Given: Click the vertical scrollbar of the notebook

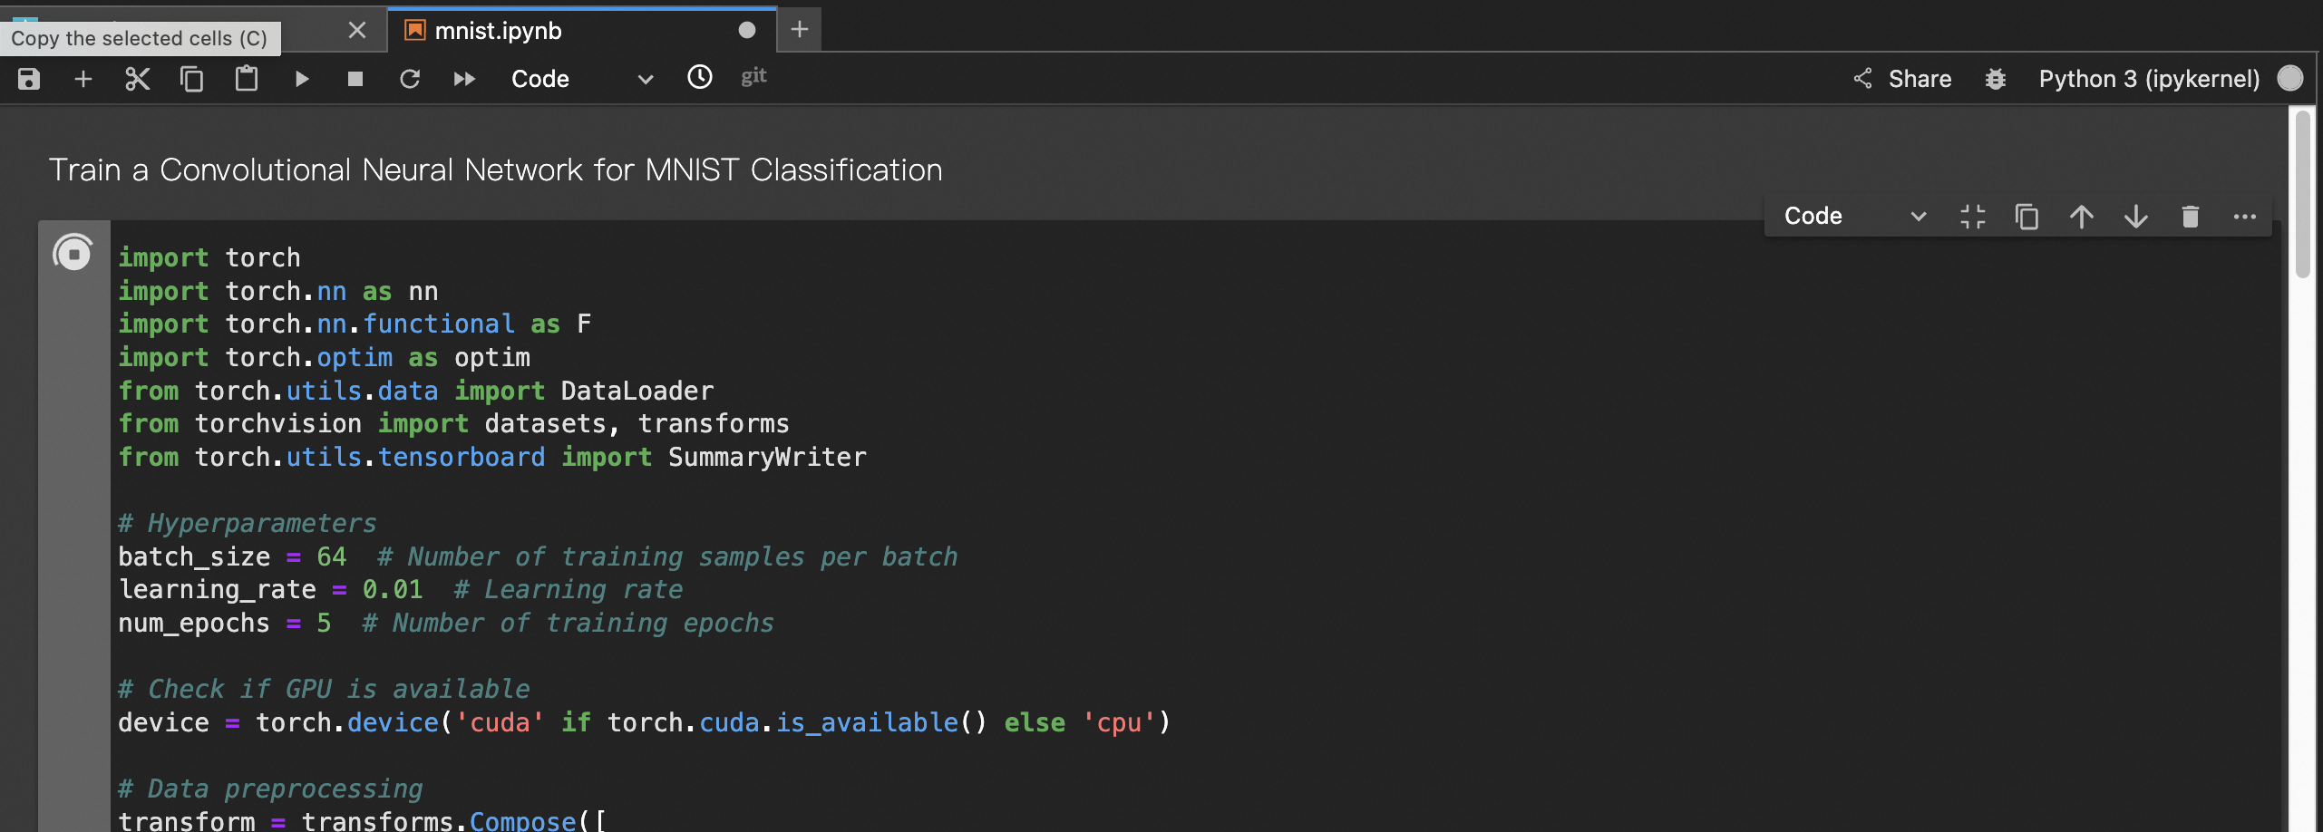Looking at the screenshot, I should pos(2303,194).
